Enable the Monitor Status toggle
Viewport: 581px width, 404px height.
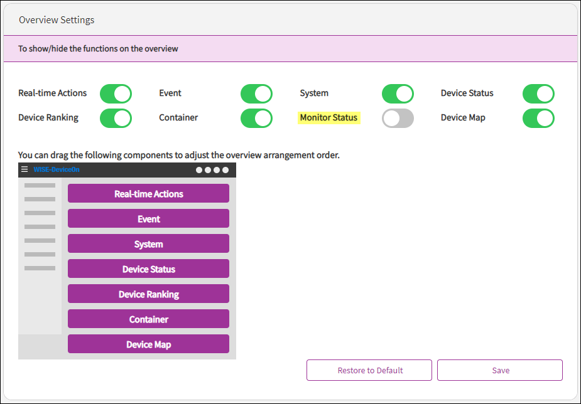(x=398, y=118)
